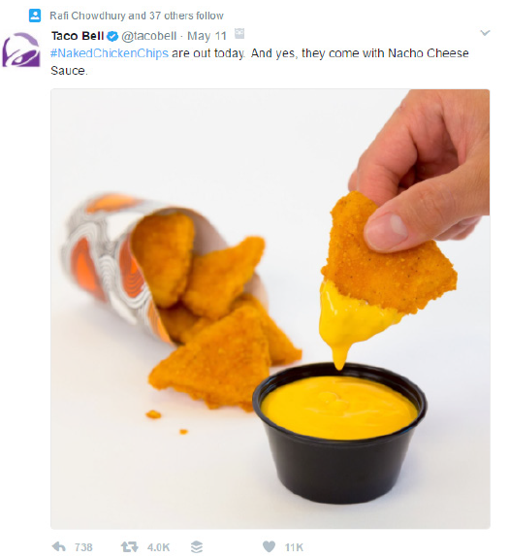Like the tweet with the heart icon

[269, 546]
